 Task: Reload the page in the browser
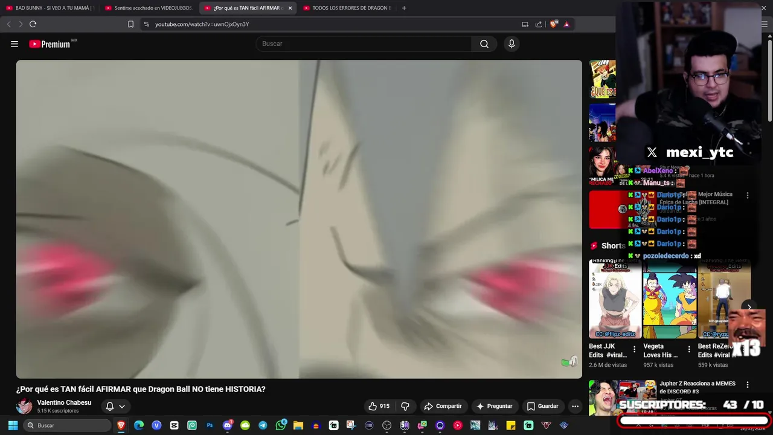coord(33,24)
